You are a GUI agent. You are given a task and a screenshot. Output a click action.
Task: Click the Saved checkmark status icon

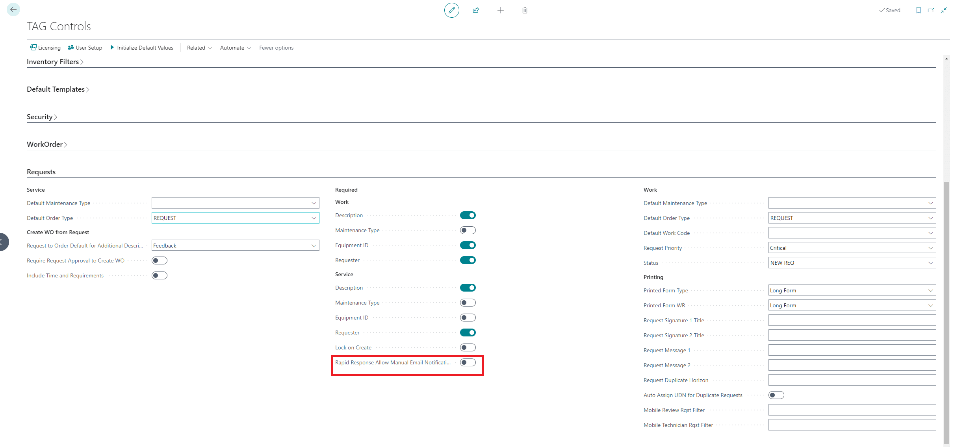pos(883,10)
